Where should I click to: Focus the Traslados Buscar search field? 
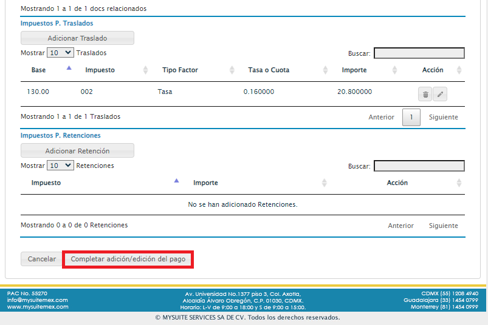pos(419,53)
